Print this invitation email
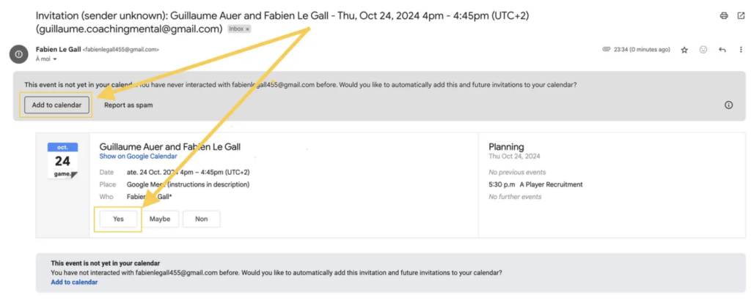 pos(724,16)
